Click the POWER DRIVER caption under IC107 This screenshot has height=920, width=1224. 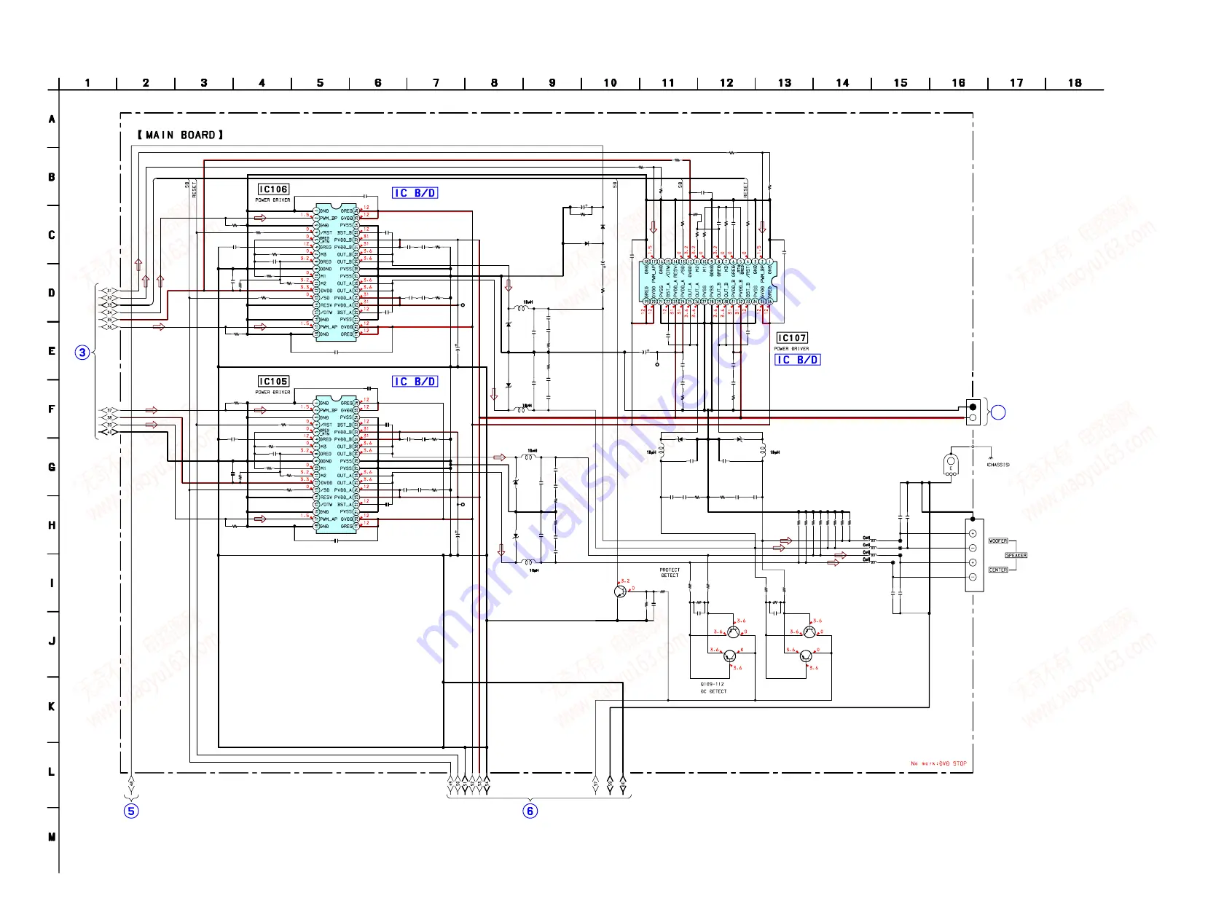[x=791, y=349]
